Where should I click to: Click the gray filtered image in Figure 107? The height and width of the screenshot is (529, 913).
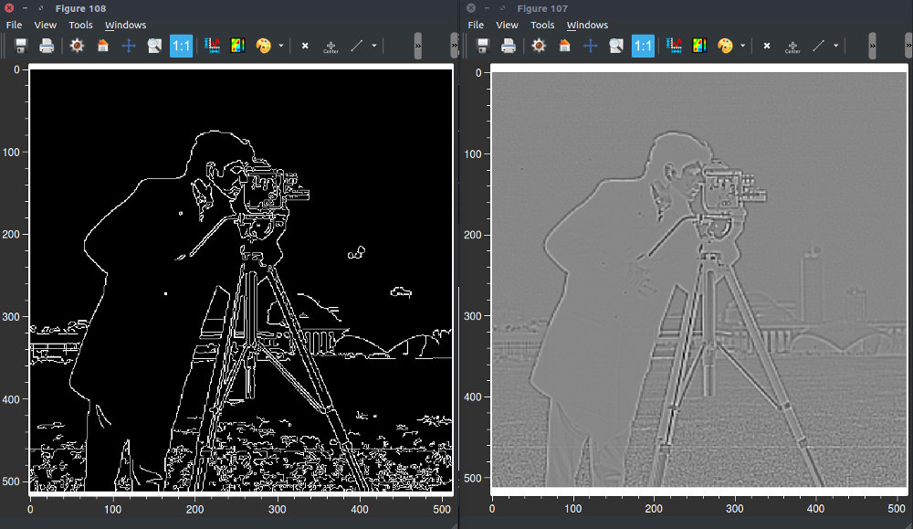point(699,279)
